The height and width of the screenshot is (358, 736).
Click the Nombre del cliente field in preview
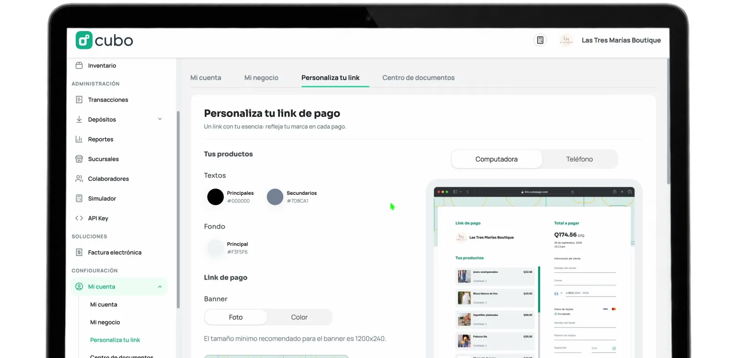(585, 269)
